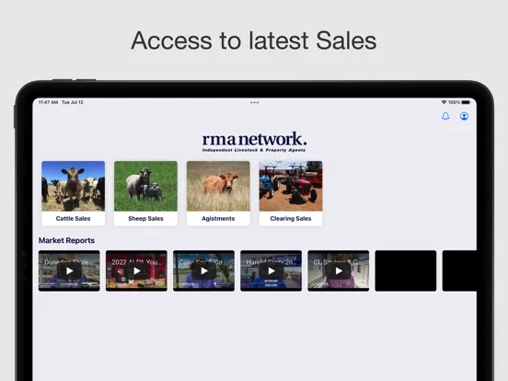Tap the Wi-Fi status icon

click(x=444, y=102)
